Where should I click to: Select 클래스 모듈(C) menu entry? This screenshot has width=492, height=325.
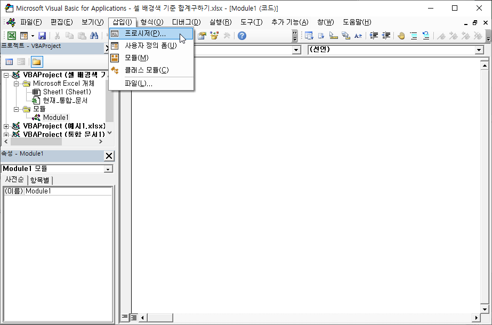[x=151, y=70]
